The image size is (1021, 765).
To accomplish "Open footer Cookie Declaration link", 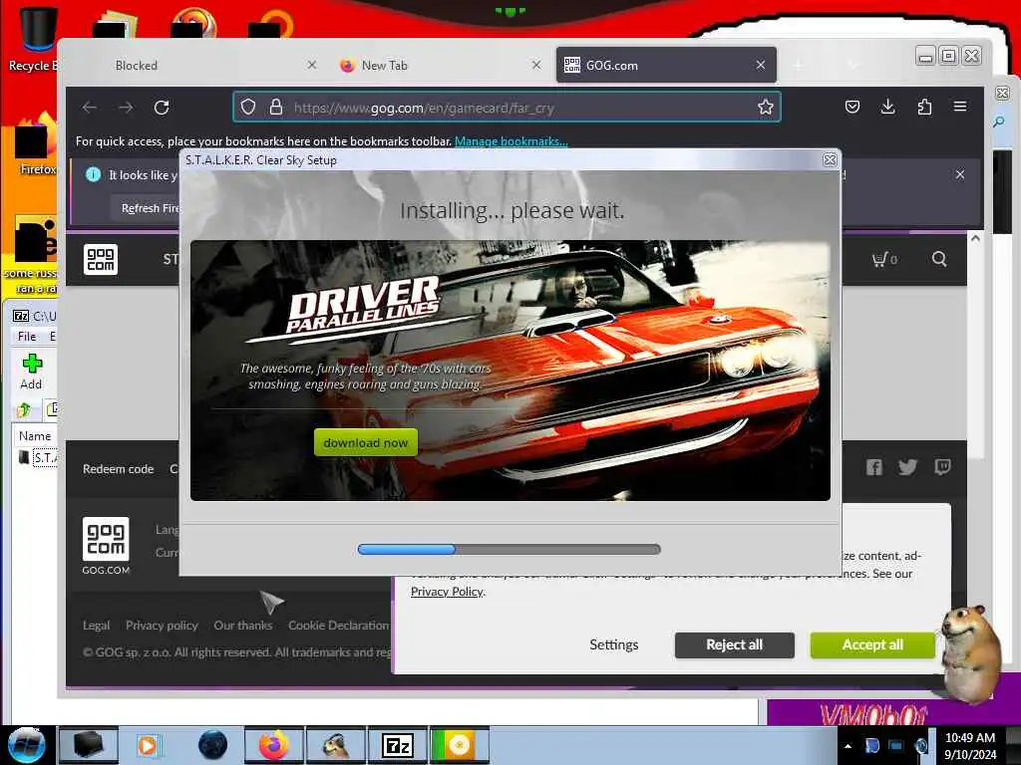I will [x=339, y=626].
